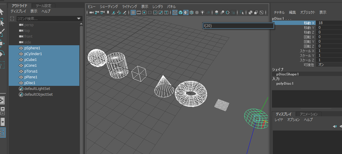This screenshot has height=154, width=342.
Task: Switch viewport to Wireframe shading icon
Action: 175,12
